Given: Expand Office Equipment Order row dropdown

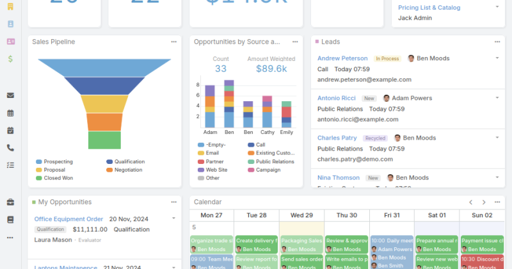Looking at the screenshot, I should coord(173,218).
